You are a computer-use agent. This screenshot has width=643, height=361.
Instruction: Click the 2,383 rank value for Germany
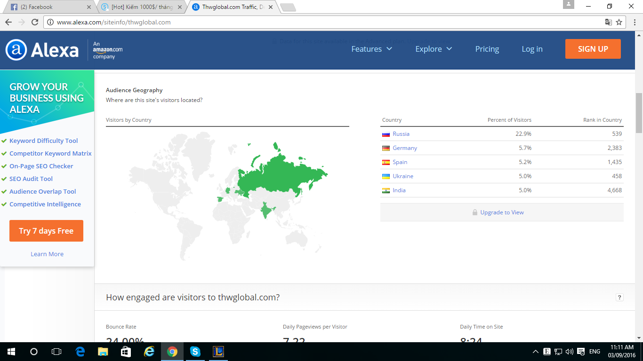pos(615,148)
